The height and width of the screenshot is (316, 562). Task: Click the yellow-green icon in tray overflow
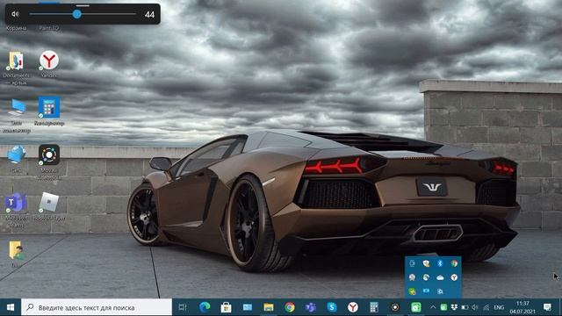click(412, 291)
